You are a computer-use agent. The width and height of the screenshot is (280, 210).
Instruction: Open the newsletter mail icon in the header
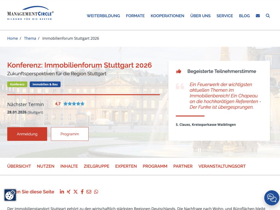258,16
